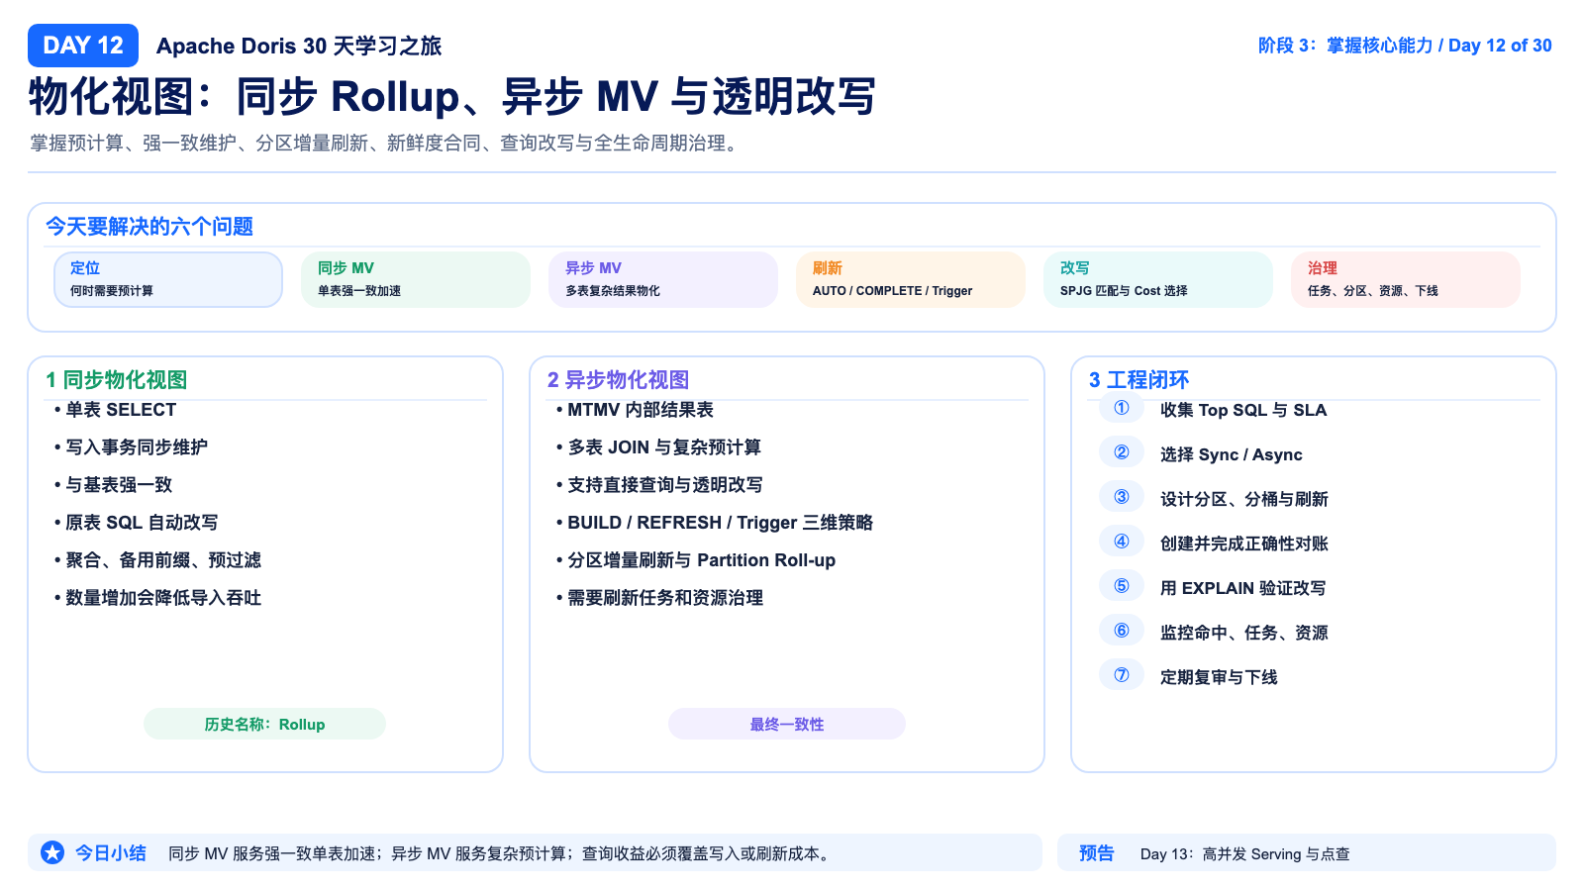1584x891 pixels.
Task: Click the 今天要解决的六个问题 heading
Action: (149, 227)
